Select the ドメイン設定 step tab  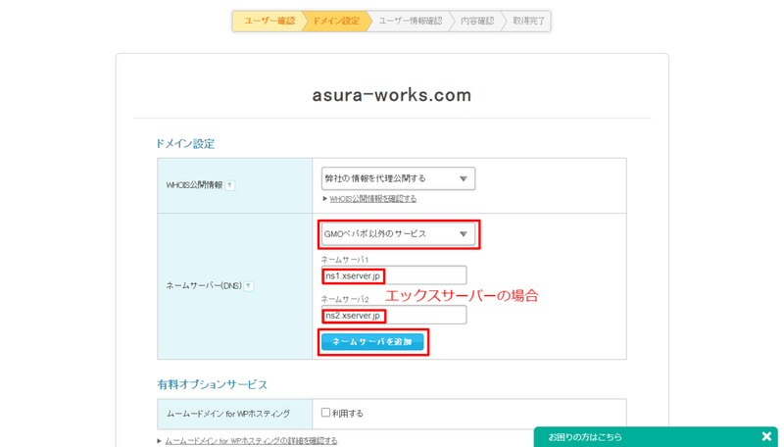pyautogui.click(x=336, y=21)
